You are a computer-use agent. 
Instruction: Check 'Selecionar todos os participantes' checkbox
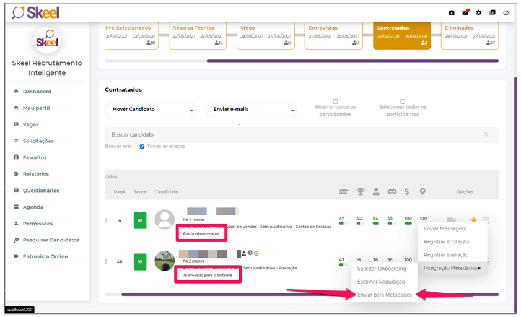click(x=403, y=102)
